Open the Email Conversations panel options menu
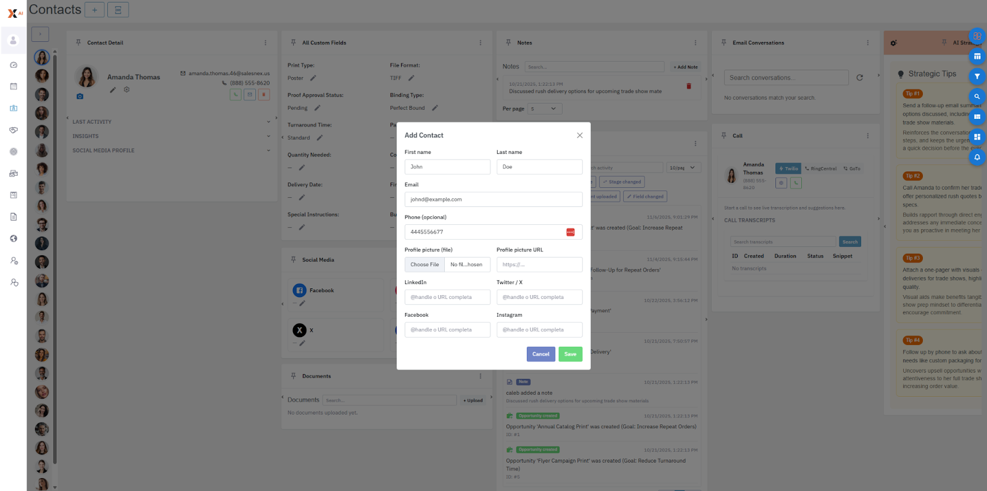The image size is (987, 491). [x=867, y=43]
